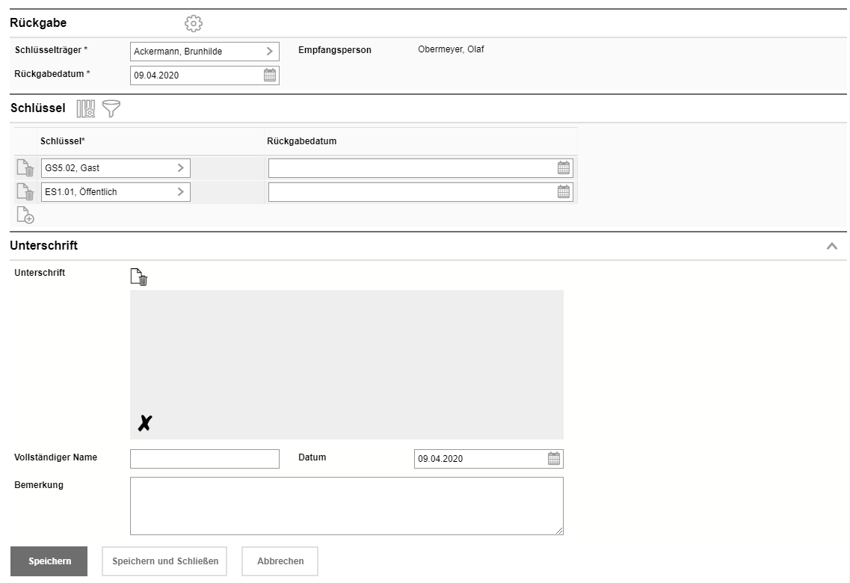Clear the signature with the trash icon
The height and width of the screenshot is (583, 850).
click(139, 277)
